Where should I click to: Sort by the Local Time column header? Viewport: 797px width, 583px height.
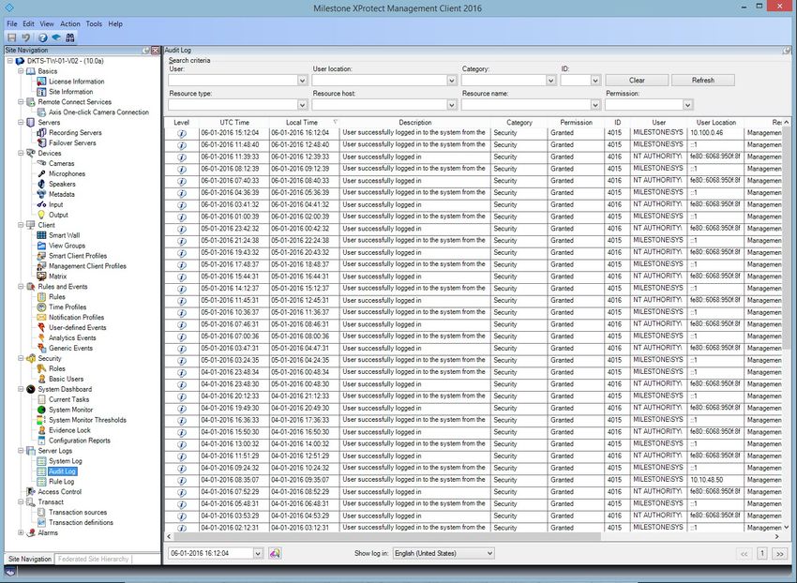304,123
